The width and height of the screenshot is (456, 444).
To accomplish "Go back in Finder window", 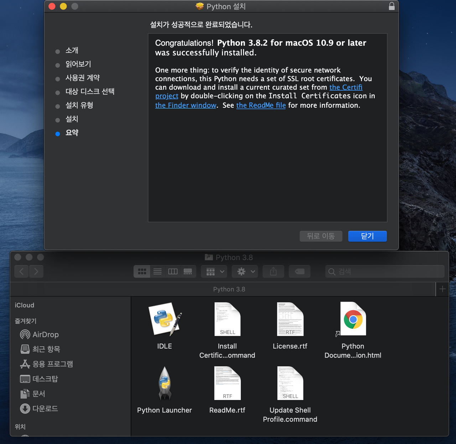I will pos(21,272).
